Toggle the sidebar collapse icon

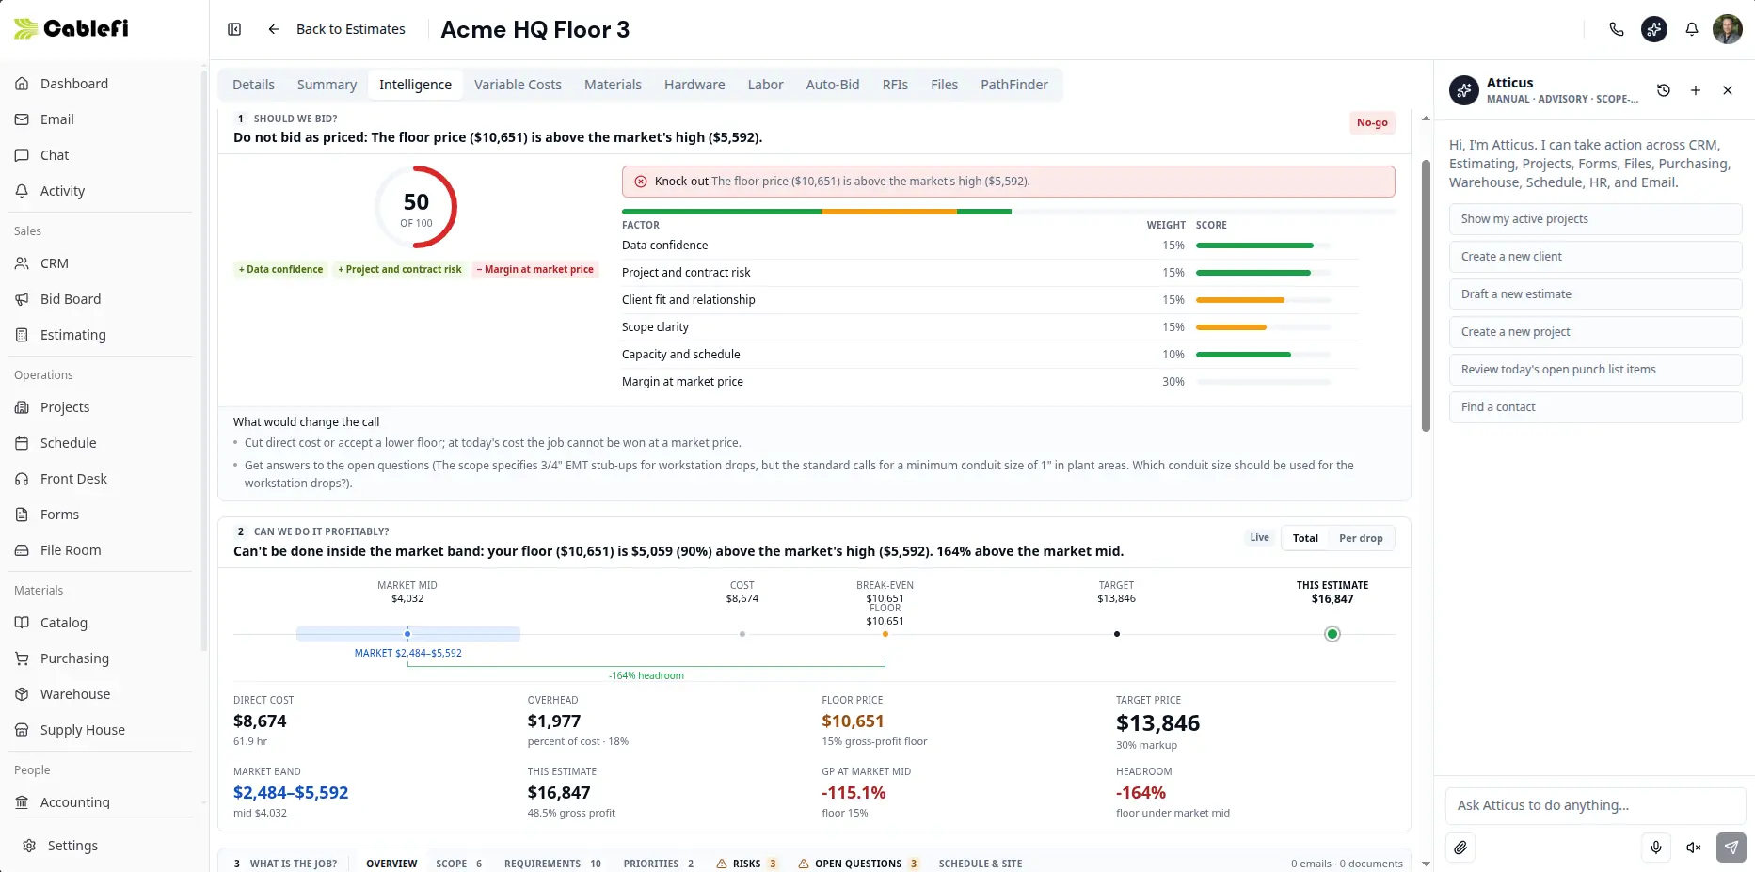pos(234,29)
